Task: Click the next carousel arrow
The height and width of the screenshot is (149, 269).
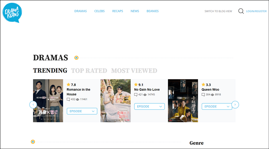Action: coord(235,104)
